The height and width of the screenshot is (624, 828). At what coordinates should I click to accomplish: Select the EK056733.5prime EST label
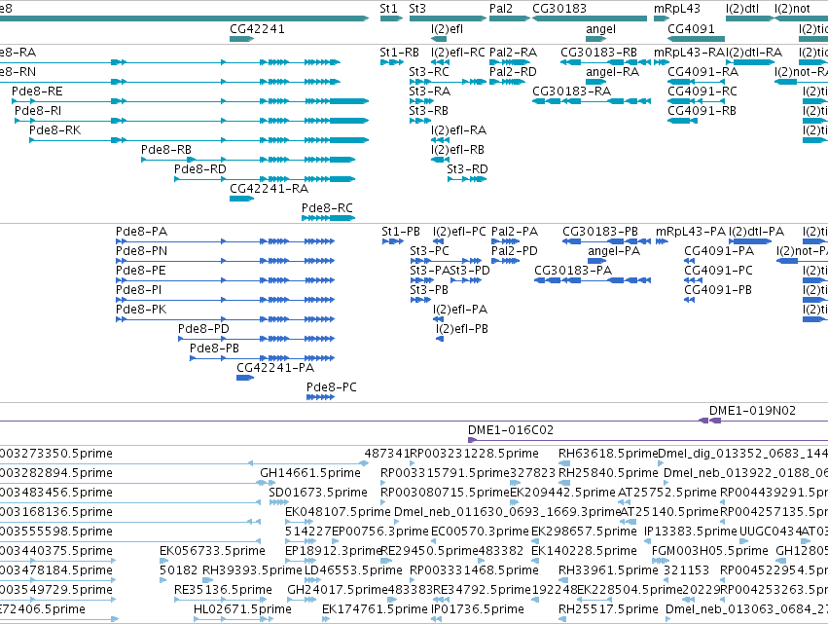point(212,552)
